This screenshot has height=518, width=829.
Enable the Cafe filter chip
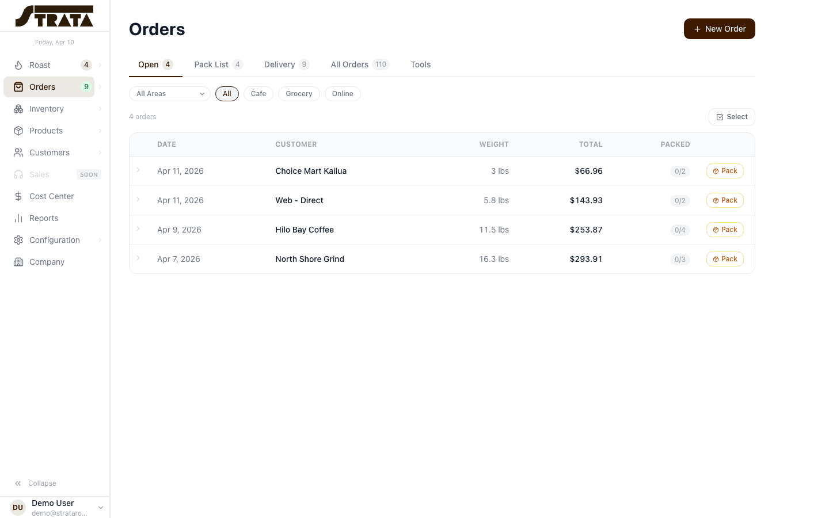click(x=258, y=93)
